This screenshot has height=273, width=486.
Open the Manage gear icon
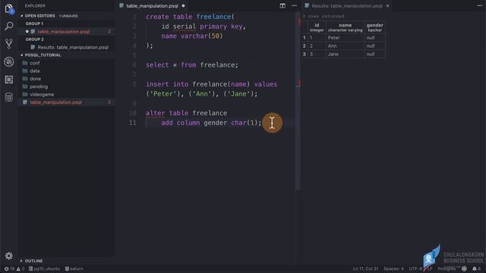click(8, 256)
